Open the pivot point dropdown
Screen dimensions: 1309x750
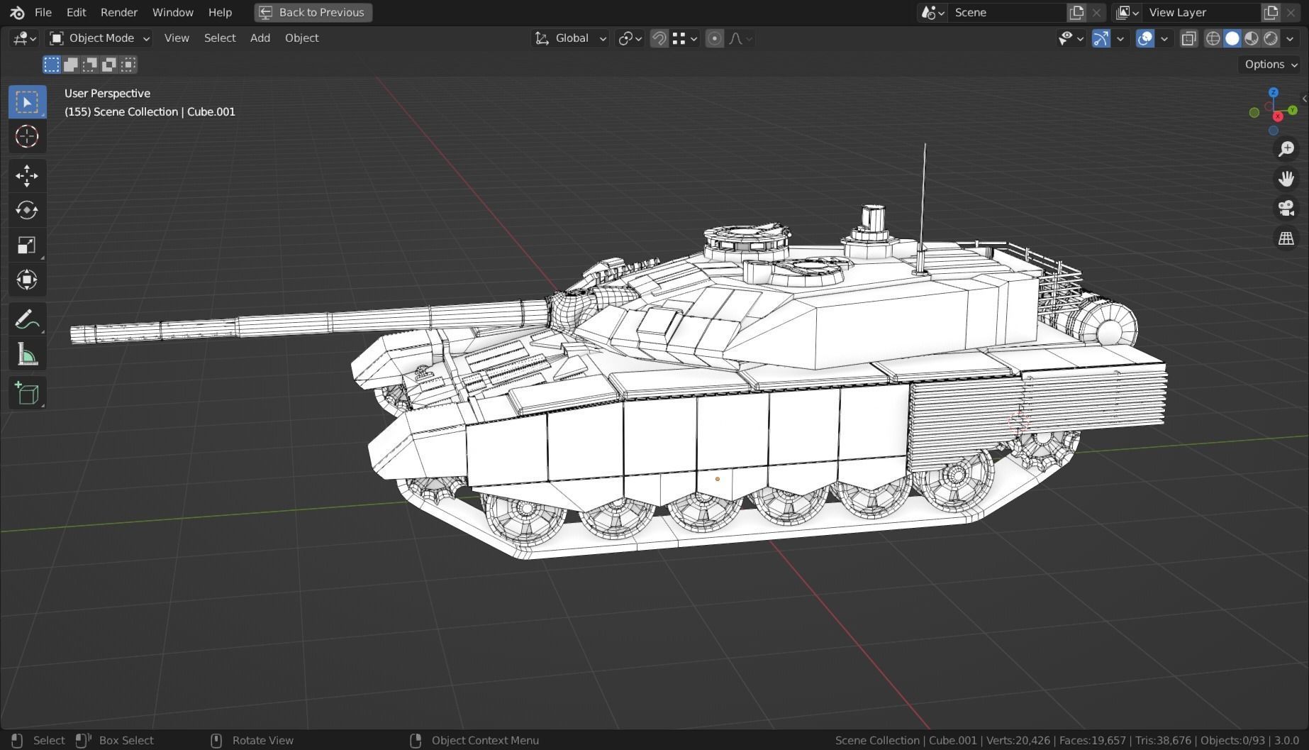(x=630, y=38)
